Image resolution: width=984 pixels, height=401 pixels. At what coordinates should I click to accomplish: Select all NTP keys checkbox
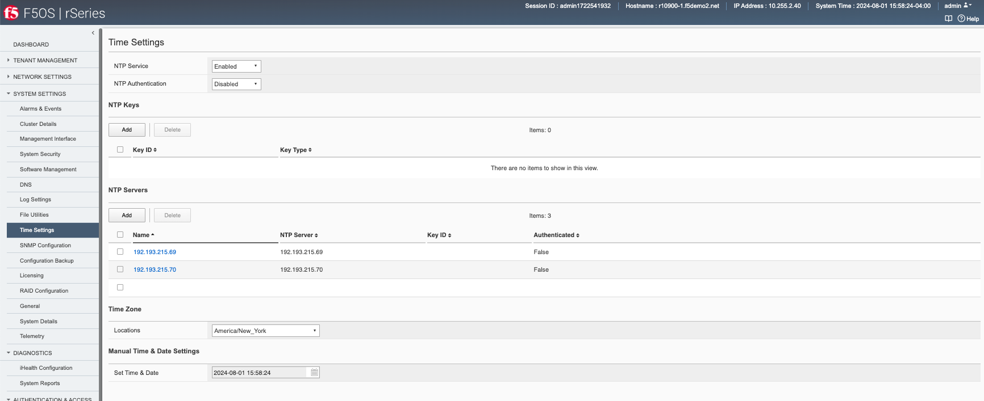120,150
